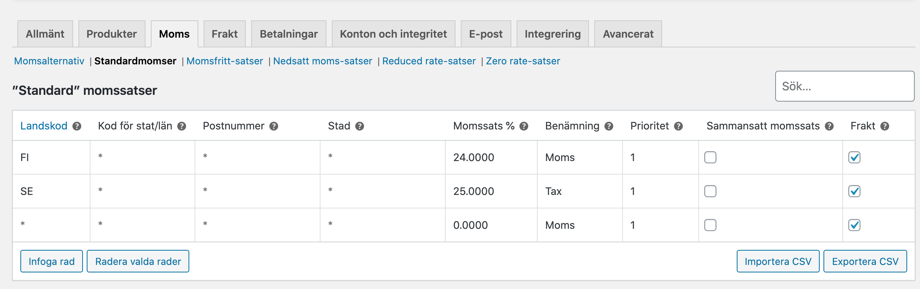Toggle Frakt checkbox in the wildcard row
Image resolution: width=920 pixels, height=289 pixels.
pos(854,225)
